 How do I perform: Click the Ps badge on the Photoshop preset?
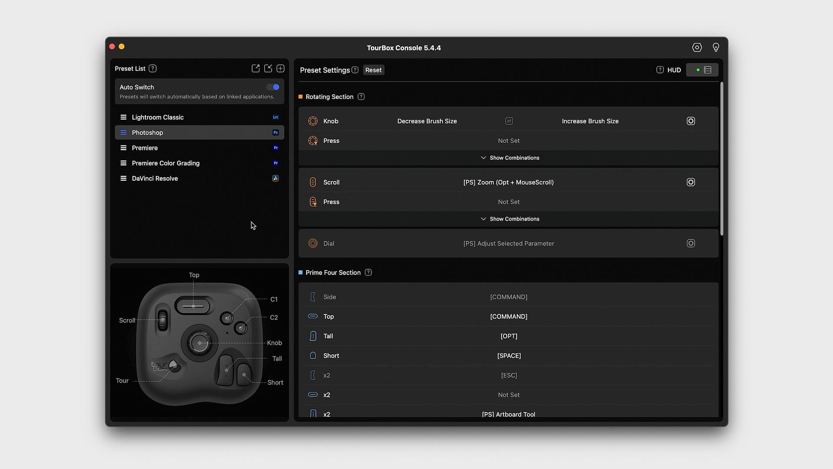[275, 132]
